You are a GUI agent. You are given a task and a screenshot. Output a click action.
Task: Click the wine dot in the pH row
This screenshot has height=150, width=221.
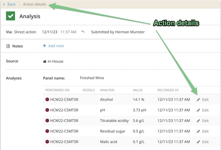point(47,110)
